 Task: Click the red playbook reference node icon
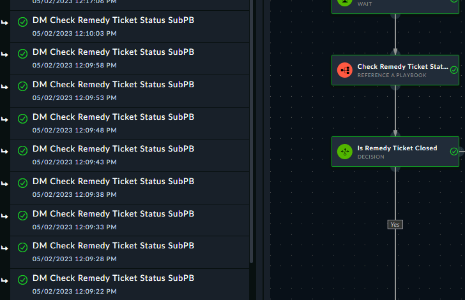coord(345,70)
